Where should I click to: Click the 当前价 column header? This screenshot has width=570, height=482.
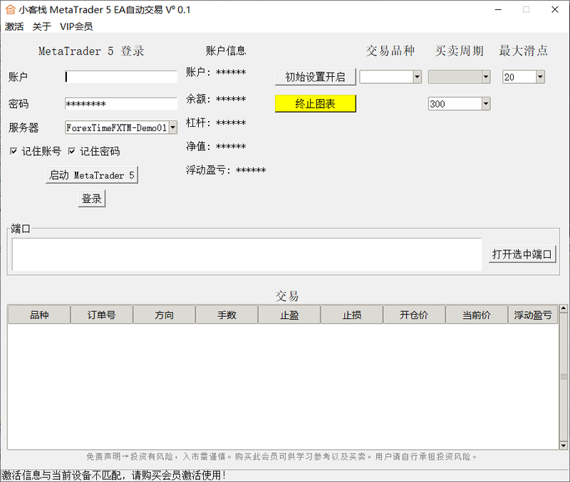[477, 315]
